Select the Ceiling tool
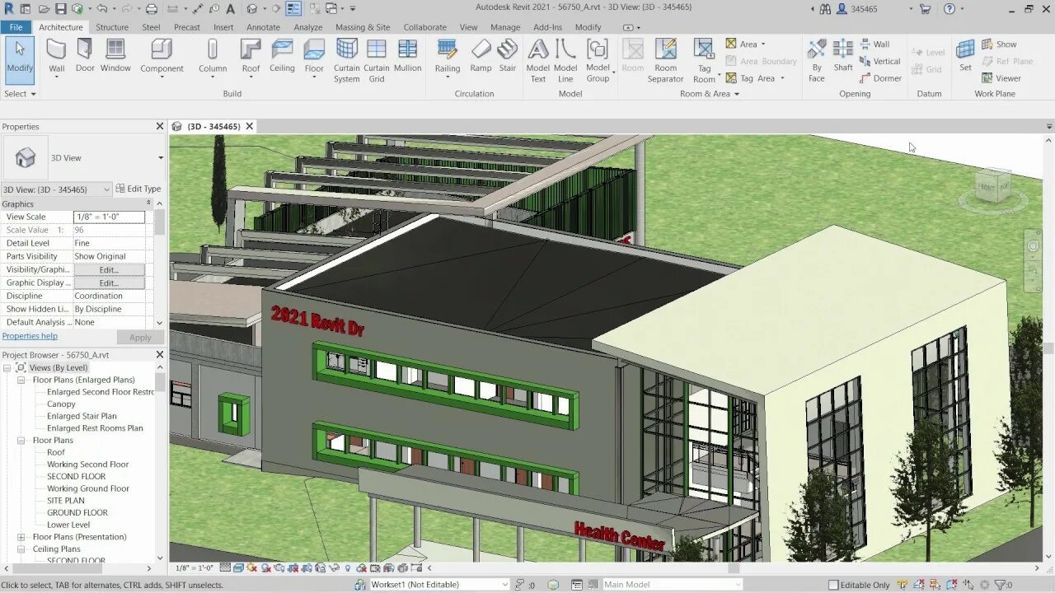Viewport: 1055px width, 593px height. (x=282, y=57)
